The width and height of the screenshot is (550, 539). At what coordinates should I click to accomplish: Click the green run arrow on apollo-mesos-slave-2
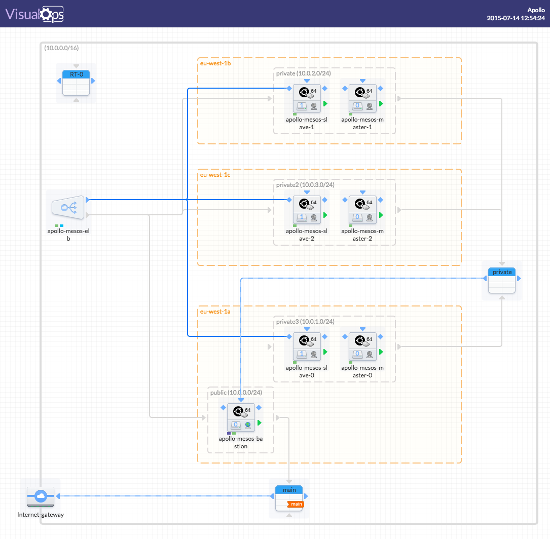coord(325,215)
